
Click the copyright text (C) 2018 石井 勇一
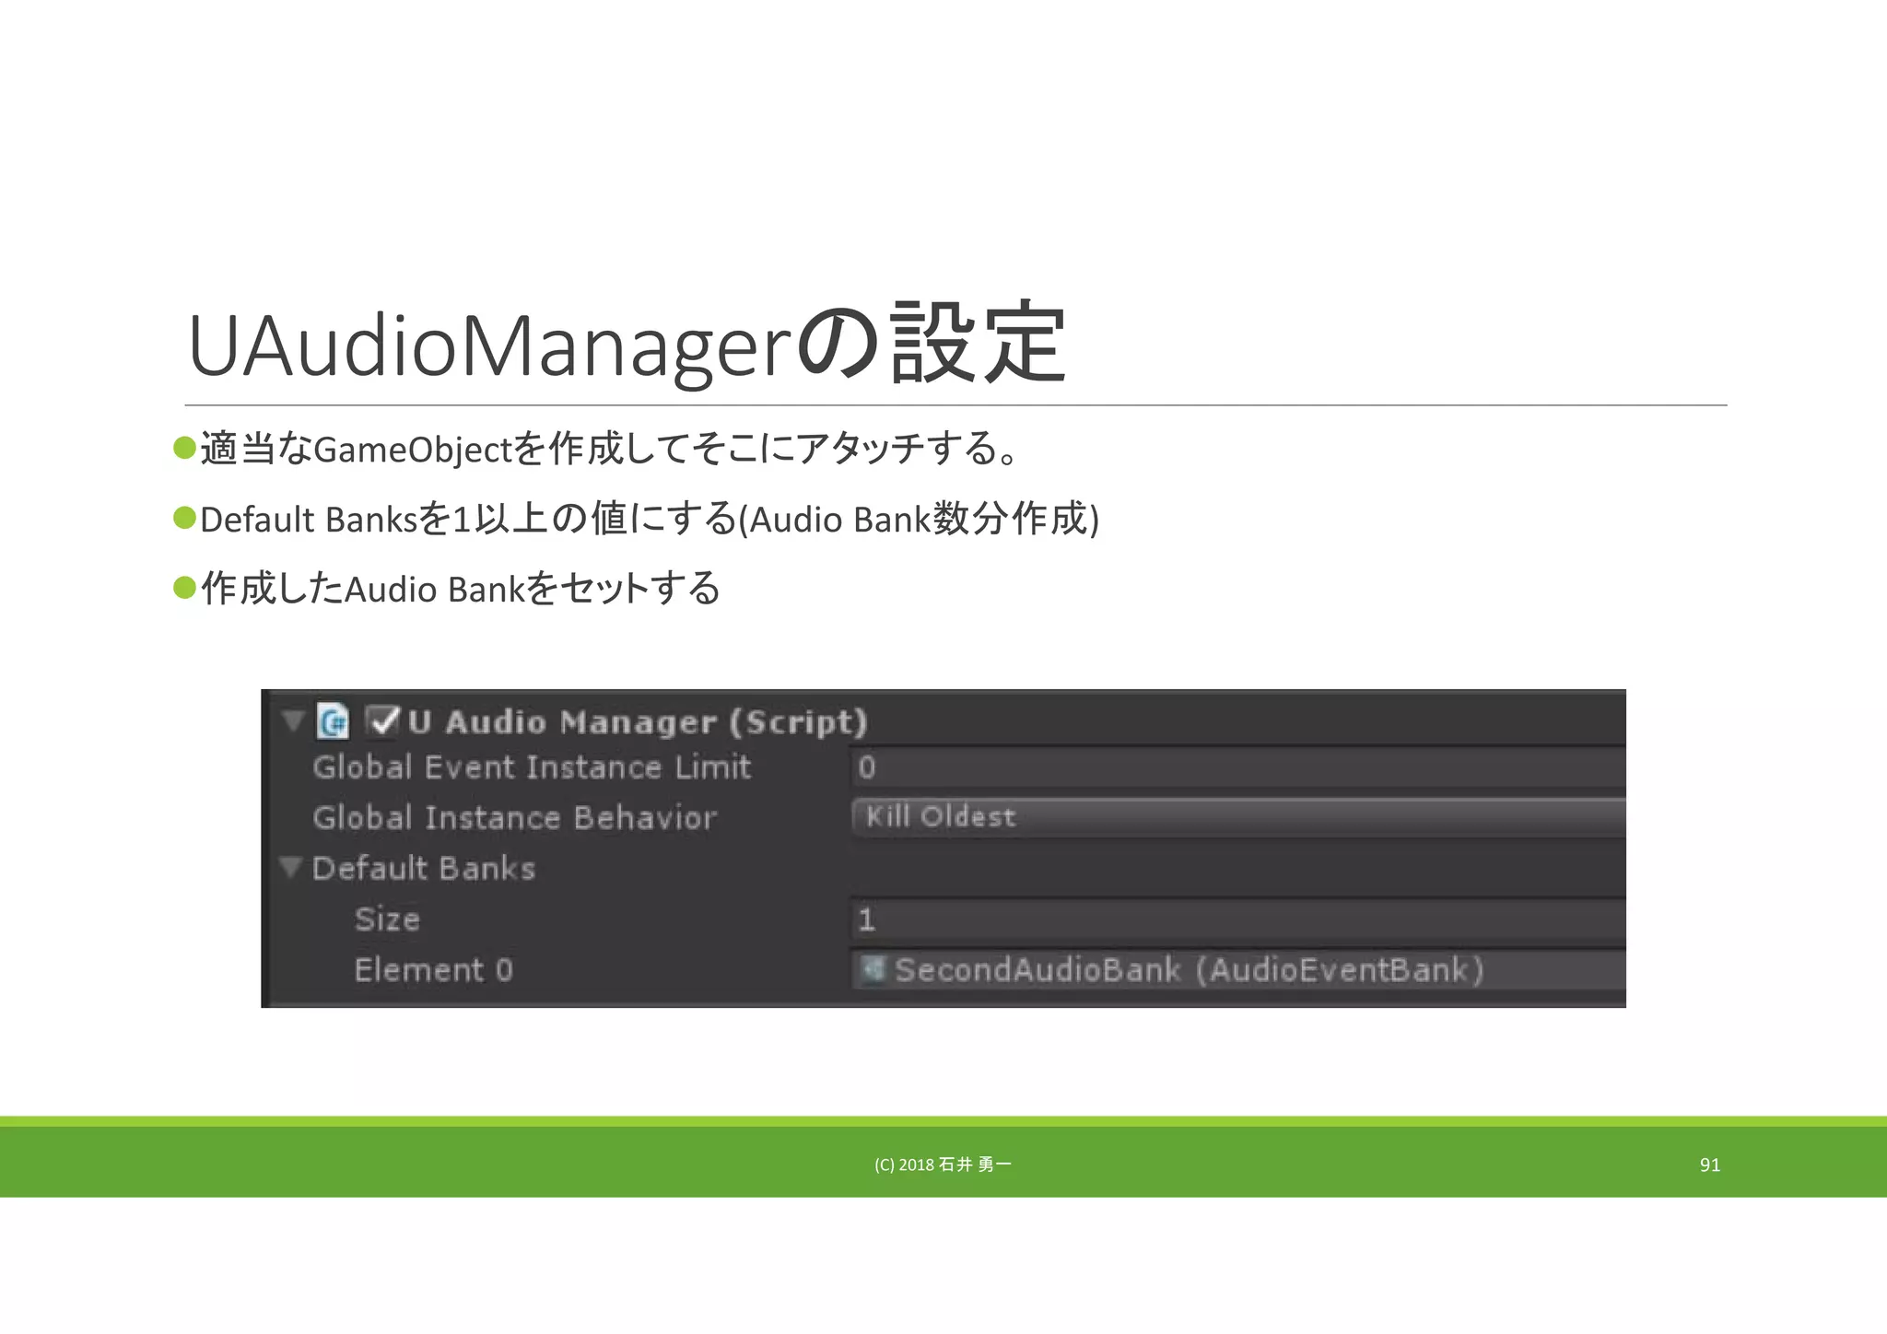[x=943, y=1164]
